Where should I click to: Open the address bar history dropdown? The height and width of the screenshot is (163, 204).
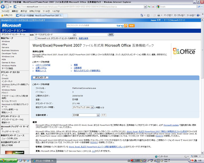(145, 7)
